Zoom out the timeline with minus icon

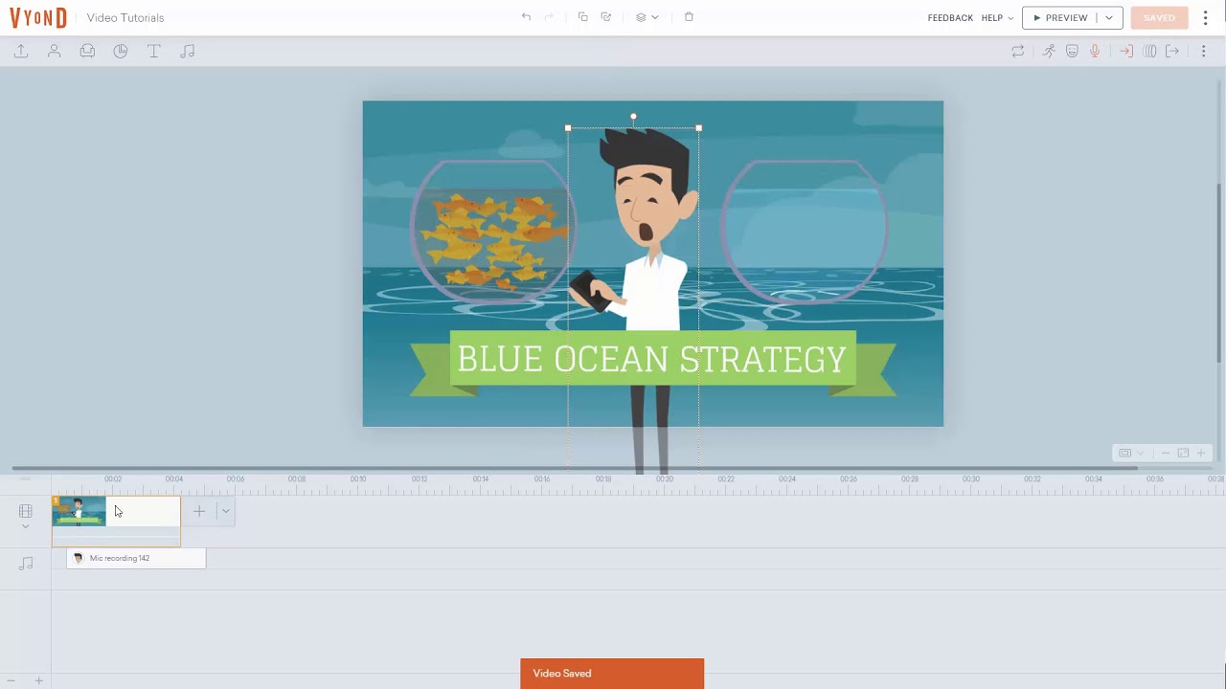[x=11, y=680]
